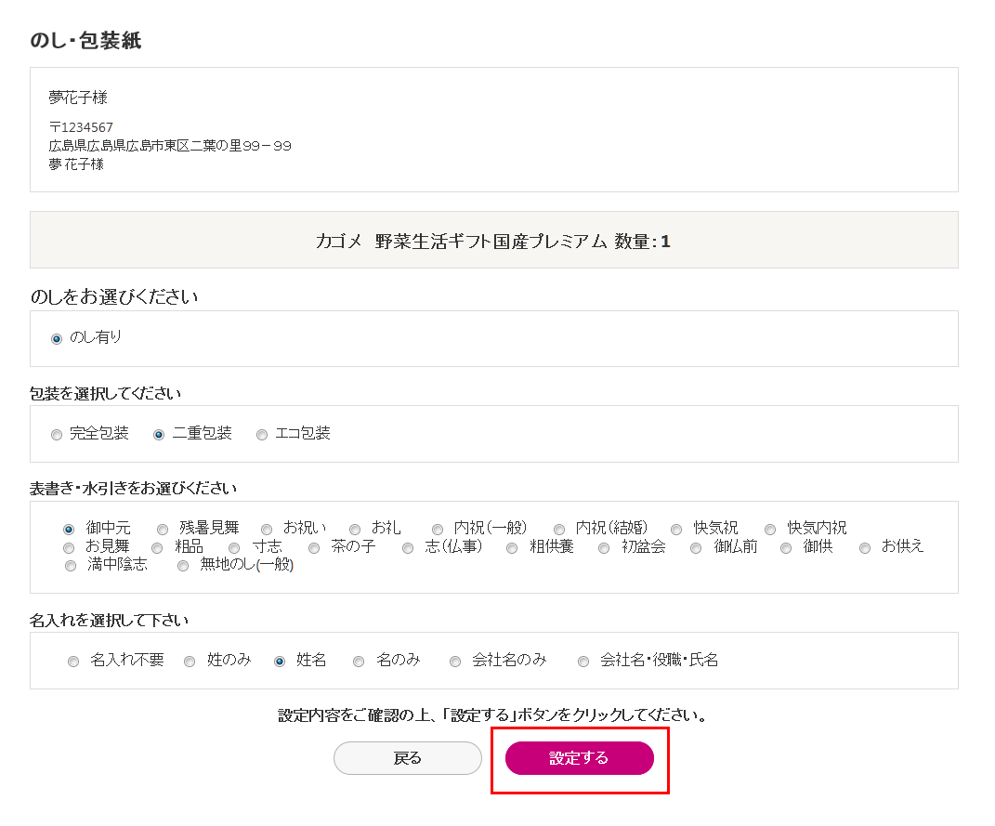Click the postal code 〒1234567
995x826 pixels.
pos(81,127)
